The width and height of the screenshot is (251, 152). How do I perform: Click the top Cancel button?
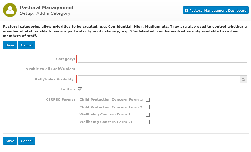[x=27, y=45]
